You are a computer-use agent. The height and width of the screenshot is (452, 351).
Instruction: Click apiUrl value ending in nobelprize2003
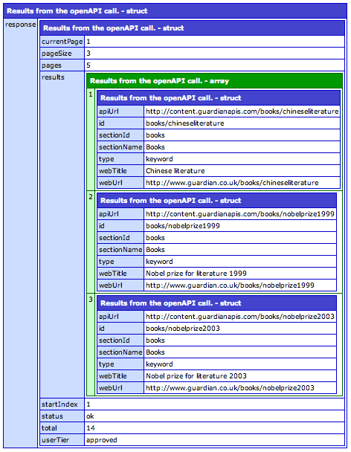click(x=240, y=317)
